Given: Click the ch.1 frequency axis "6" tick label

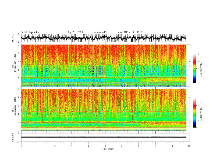Looking at the screenshot, I should pos(19,61).
